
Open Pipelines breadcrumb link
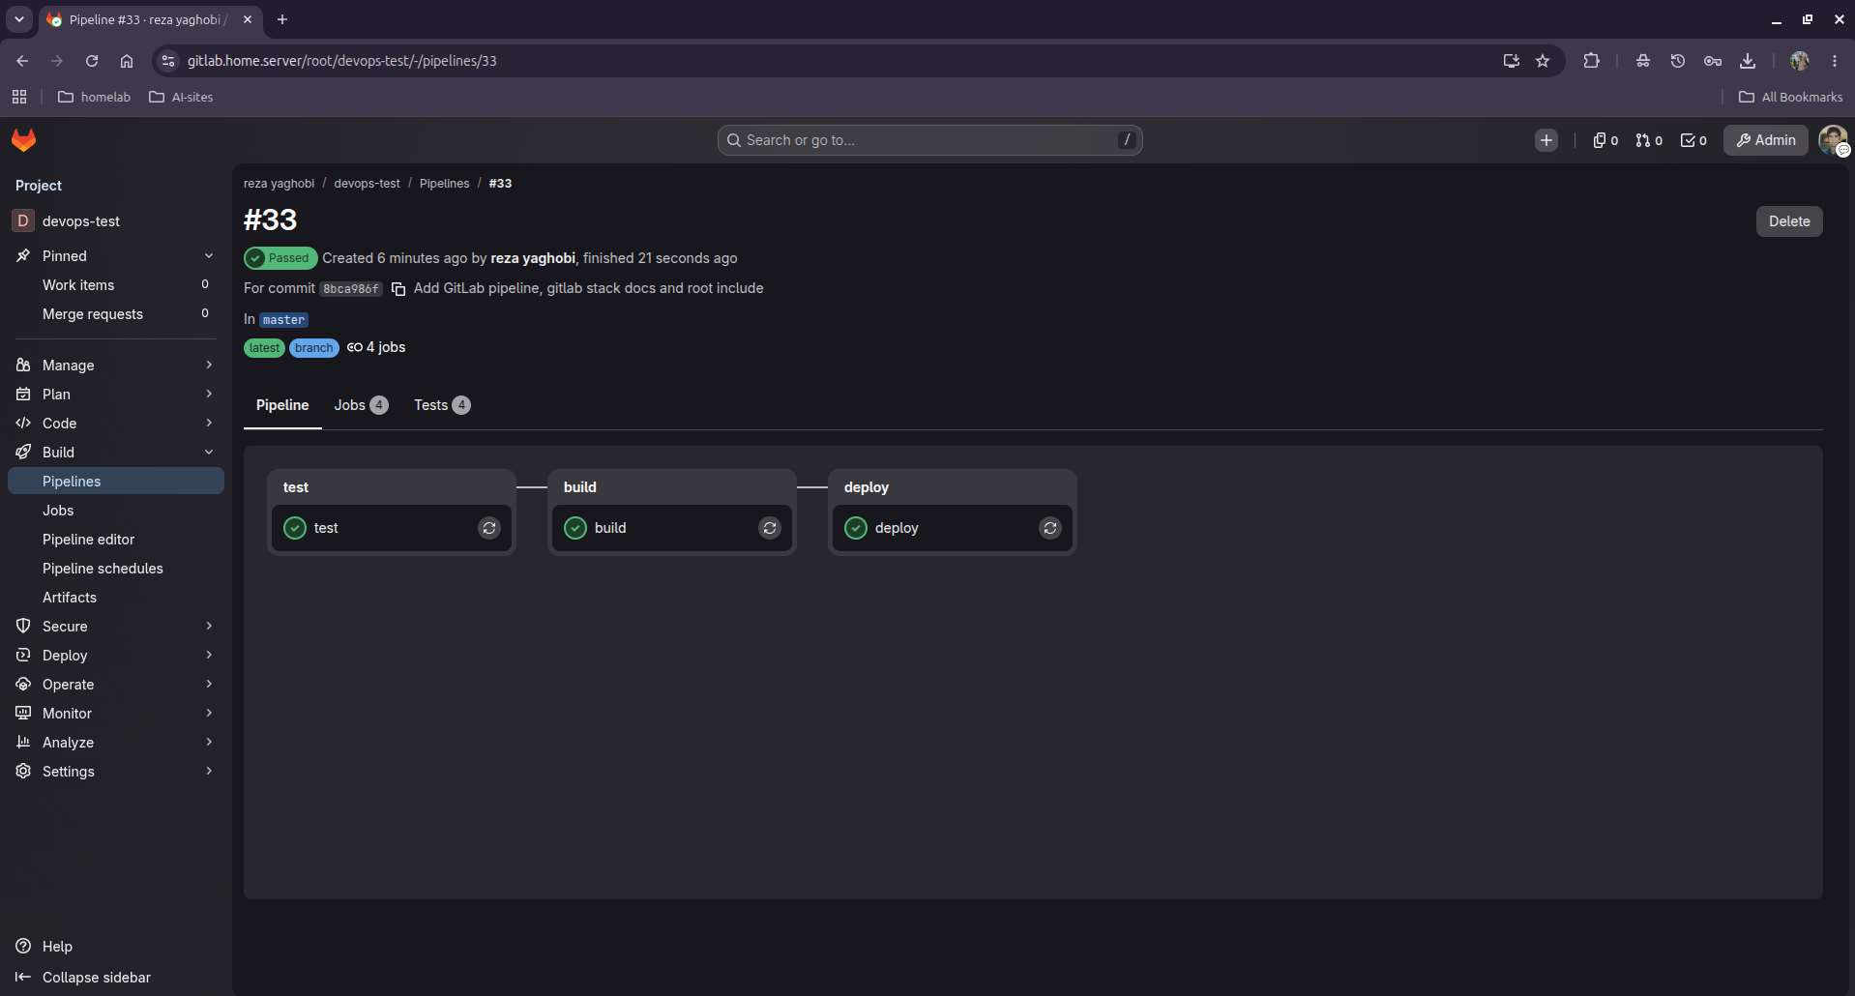point(444,184)
